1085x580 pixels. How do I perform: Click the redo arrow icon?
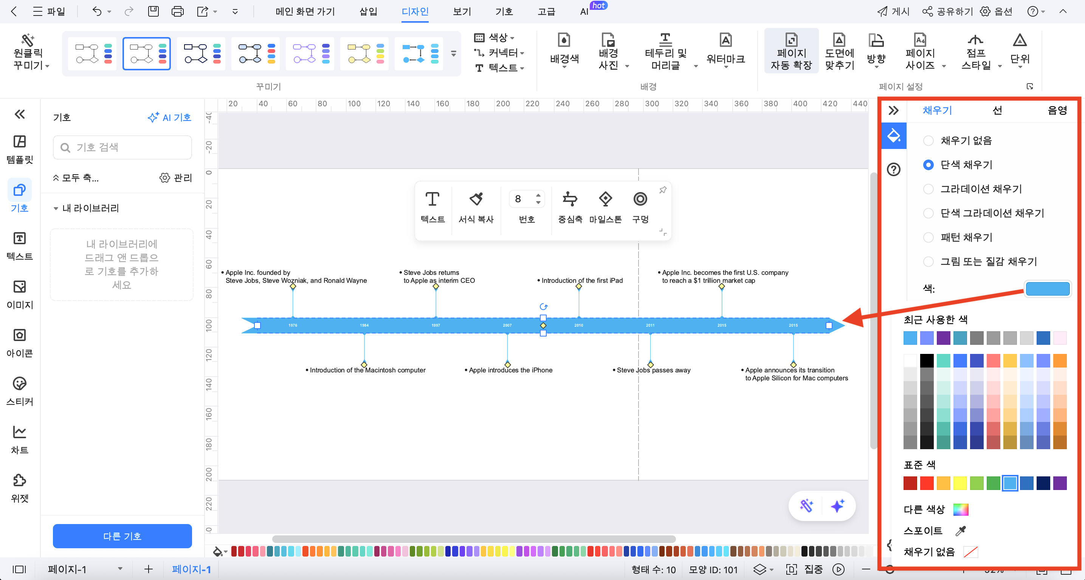(129, 11)
